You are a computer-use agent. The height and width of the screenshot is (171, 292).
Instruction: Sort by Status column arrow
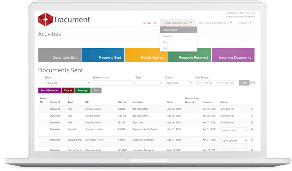(59, 102)
